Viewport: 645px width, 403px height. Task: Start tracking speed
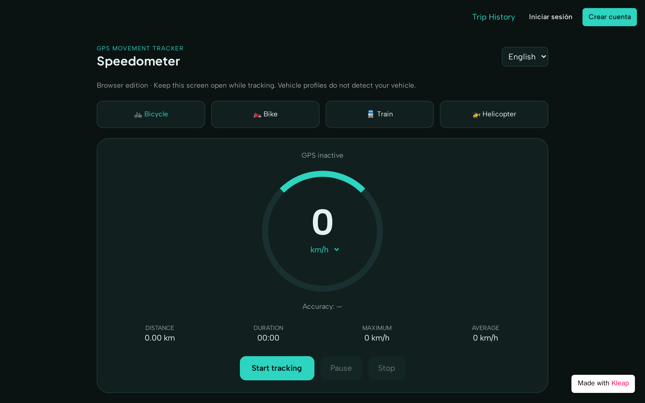[277, 368]
